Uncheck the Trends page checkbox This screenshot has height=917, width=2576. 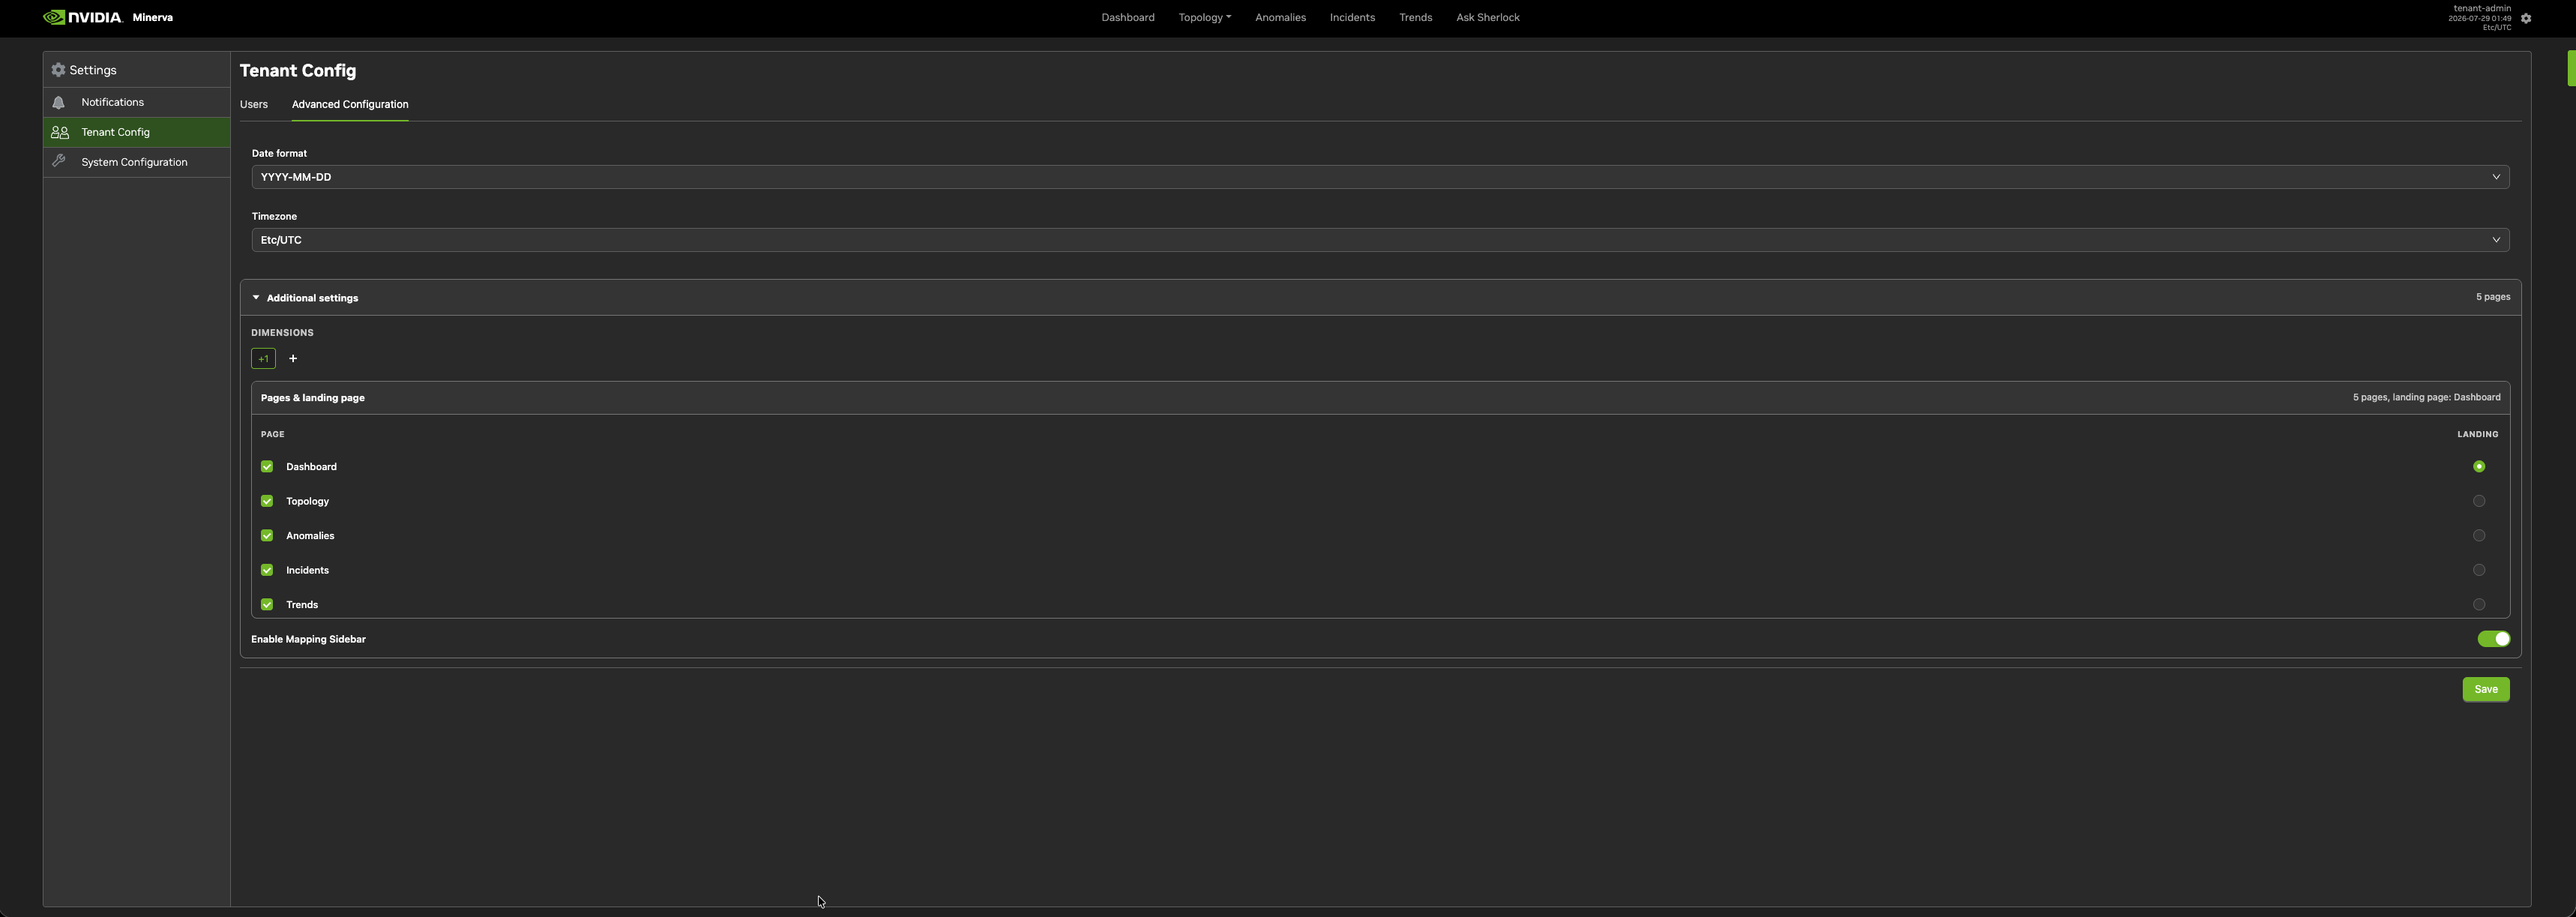point(267,605)
